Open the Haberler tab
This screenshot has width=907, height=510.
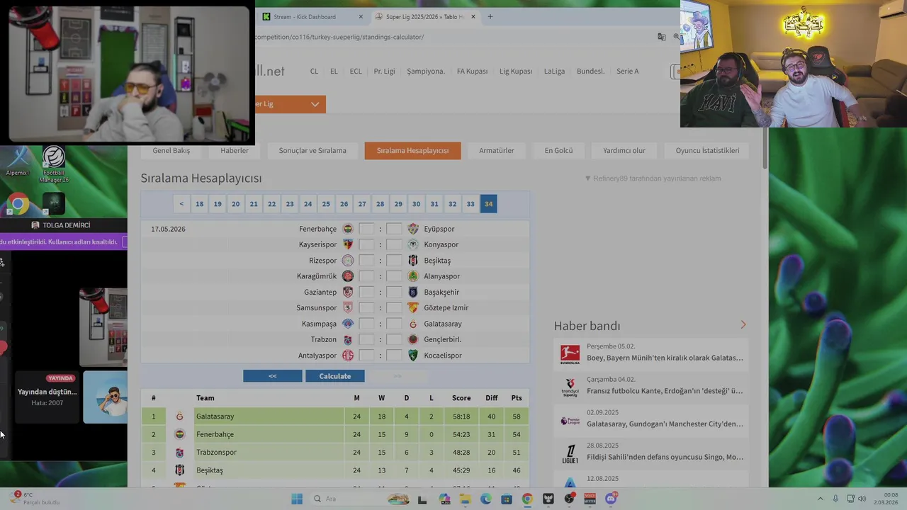point(235,150)
